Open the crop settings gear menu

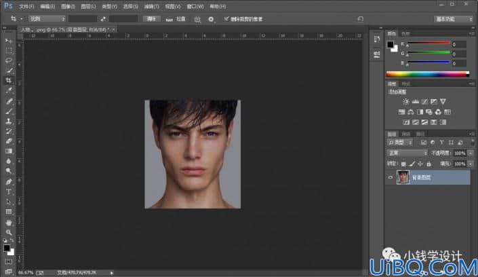[x=211, y=19]
